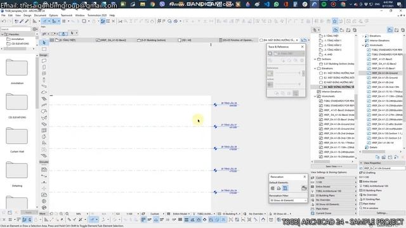Select the Curtain Wall tool in toolbox
The image size is (406, 228).
44,130
